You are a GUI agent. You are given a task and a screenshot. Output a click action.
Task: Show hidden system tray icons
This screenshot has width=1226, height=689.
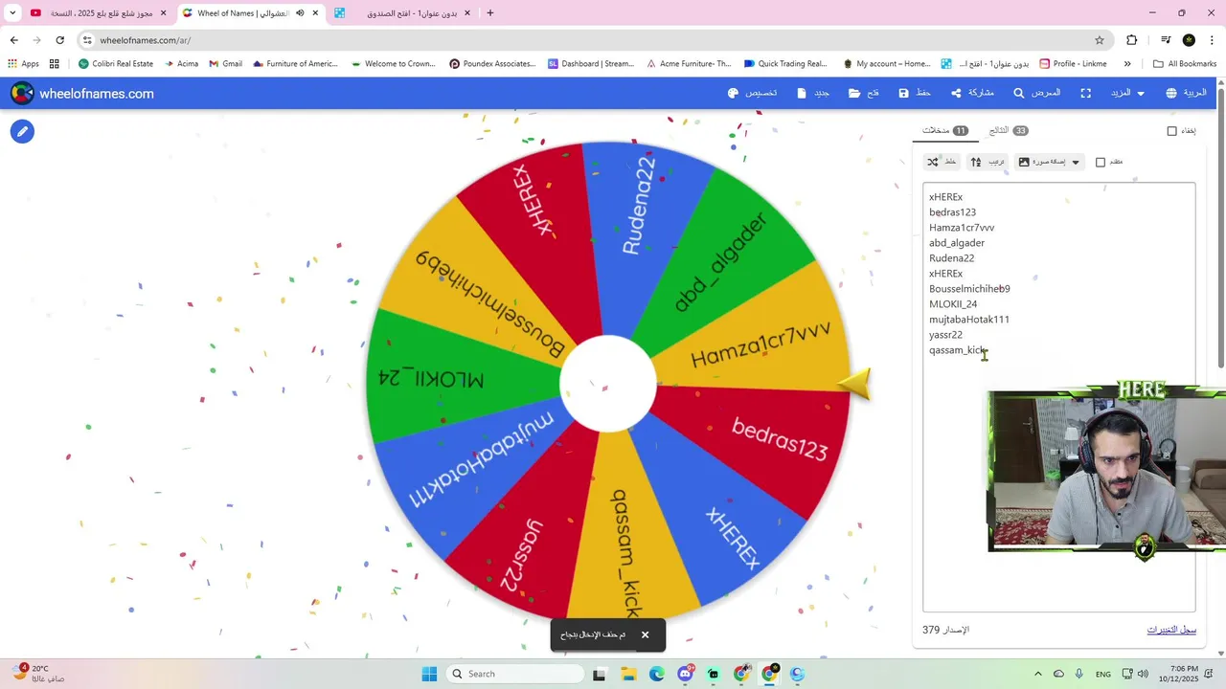tap(1037, 674)
